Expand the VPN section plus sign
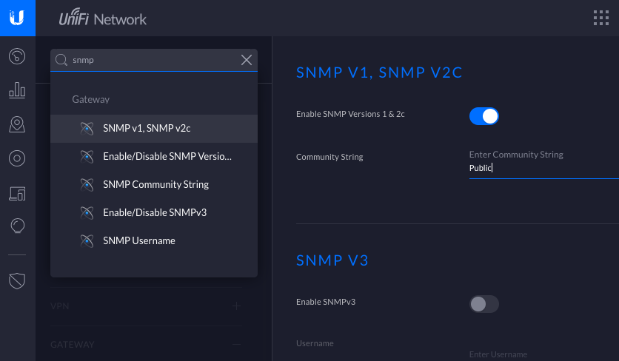The height and width of the screenshot is (361, 619). pos(236,306)
